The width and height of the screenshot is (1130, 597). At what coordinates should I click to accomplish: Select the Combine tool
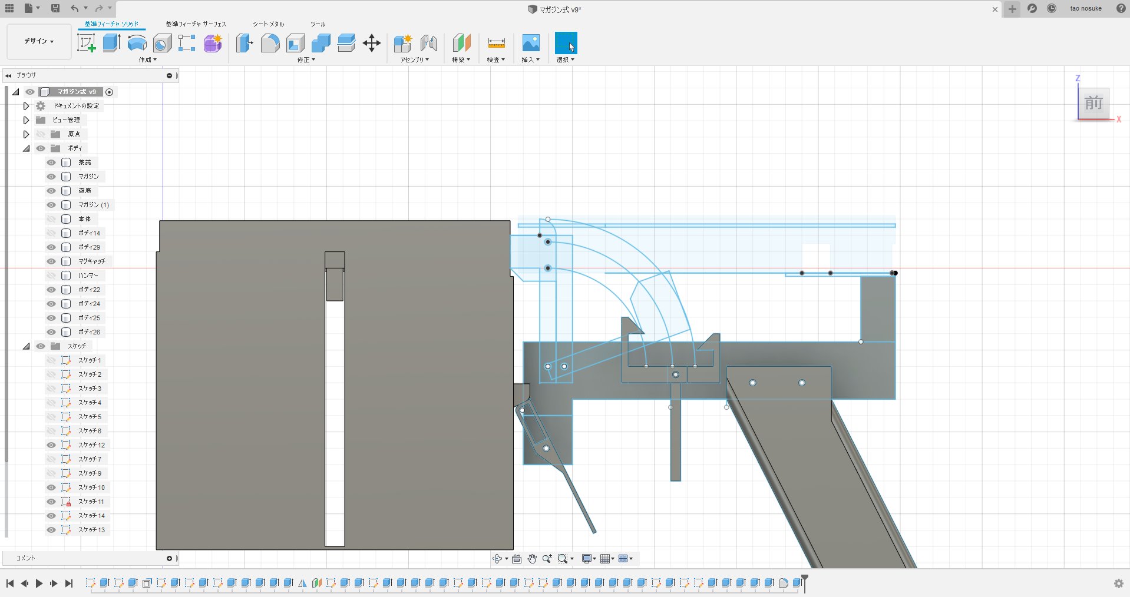(x=321, y=43)
